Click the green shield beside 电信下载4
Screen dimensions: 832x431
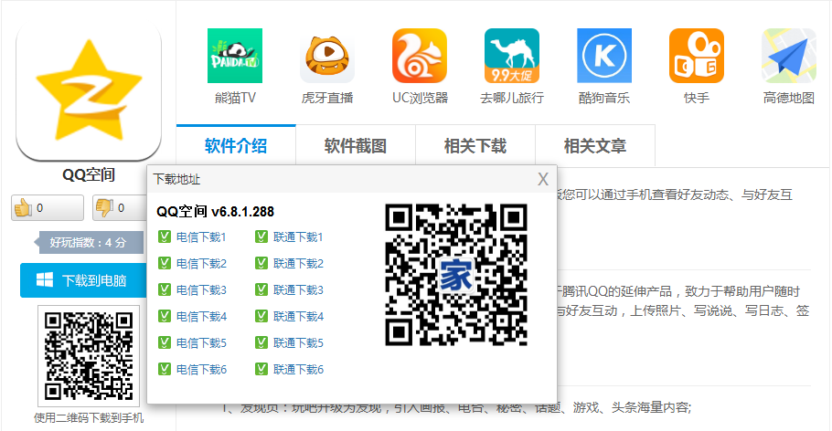(x=164, y=316)
